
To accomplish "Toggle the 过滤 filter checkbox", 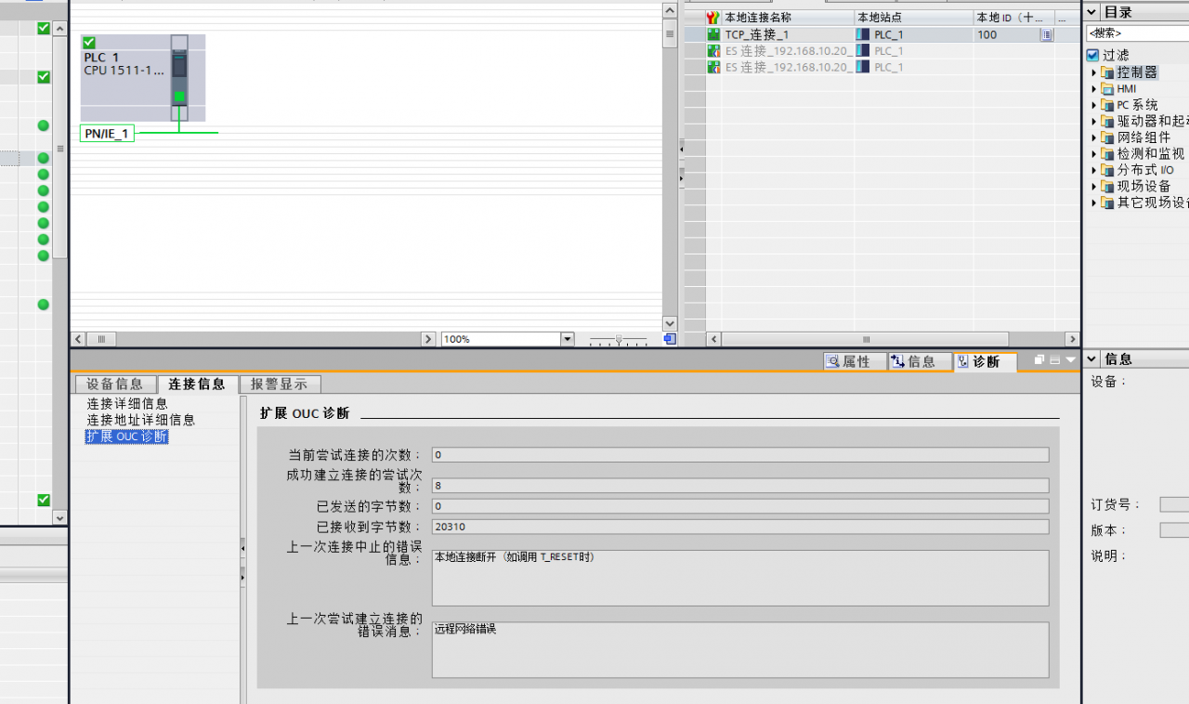I will tap(1092, 55).
